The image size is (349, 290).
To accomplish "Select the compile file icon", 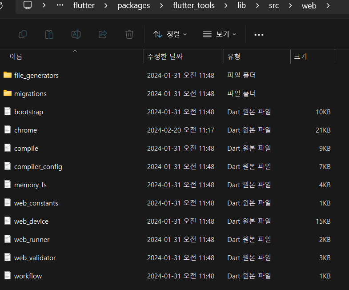I will [8, 148].
